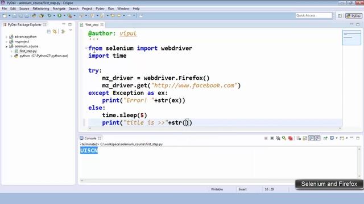Collapse the import fold marker beside 'from'
Image resolution: width=364 pixels, height=204 pixels.
[86, 48]
